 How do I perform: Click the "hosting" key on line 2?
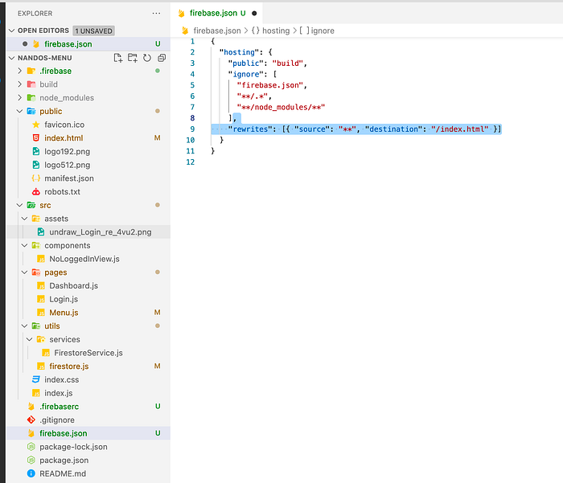(x=240, y=52)
